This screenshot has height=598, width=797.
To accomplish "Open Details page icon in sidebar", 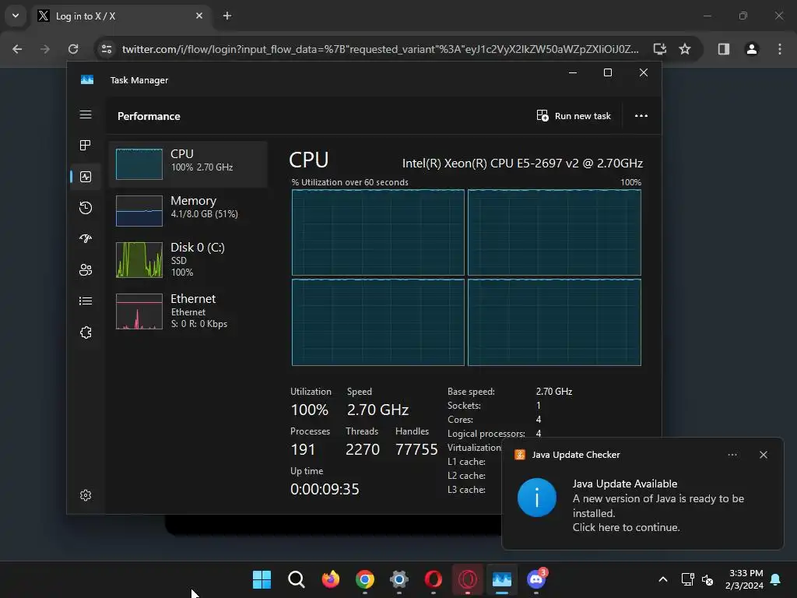I will click(86, 301).
